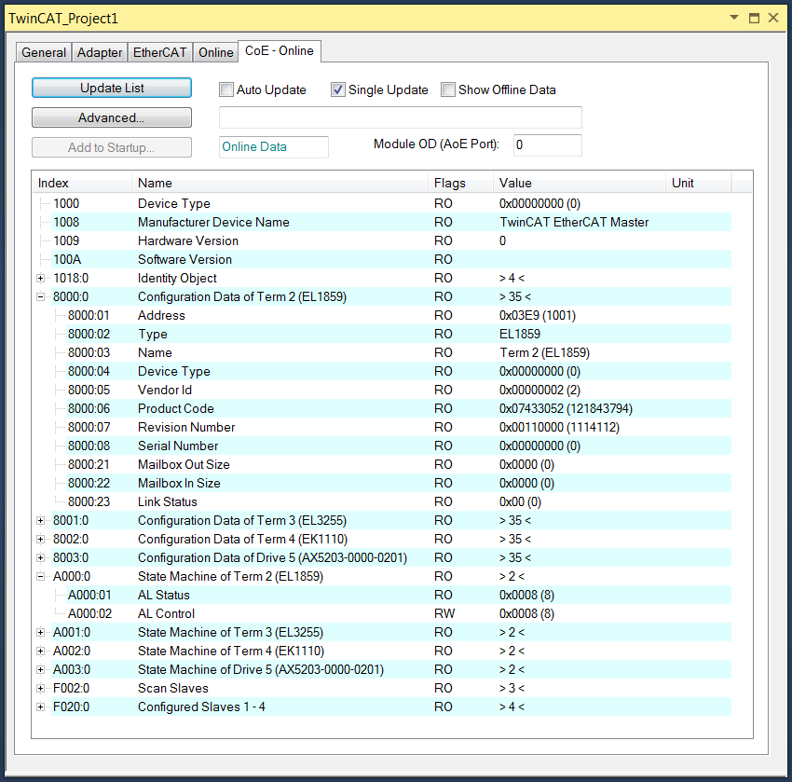792x782 pixels.
Task: Click the '> 3 <' value of Scan Slaves
Action: 512,689
